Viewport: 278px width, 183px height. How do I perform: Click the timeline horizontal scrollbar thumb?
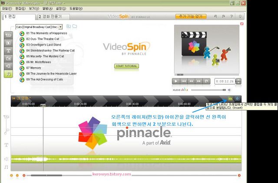(46, 175)
